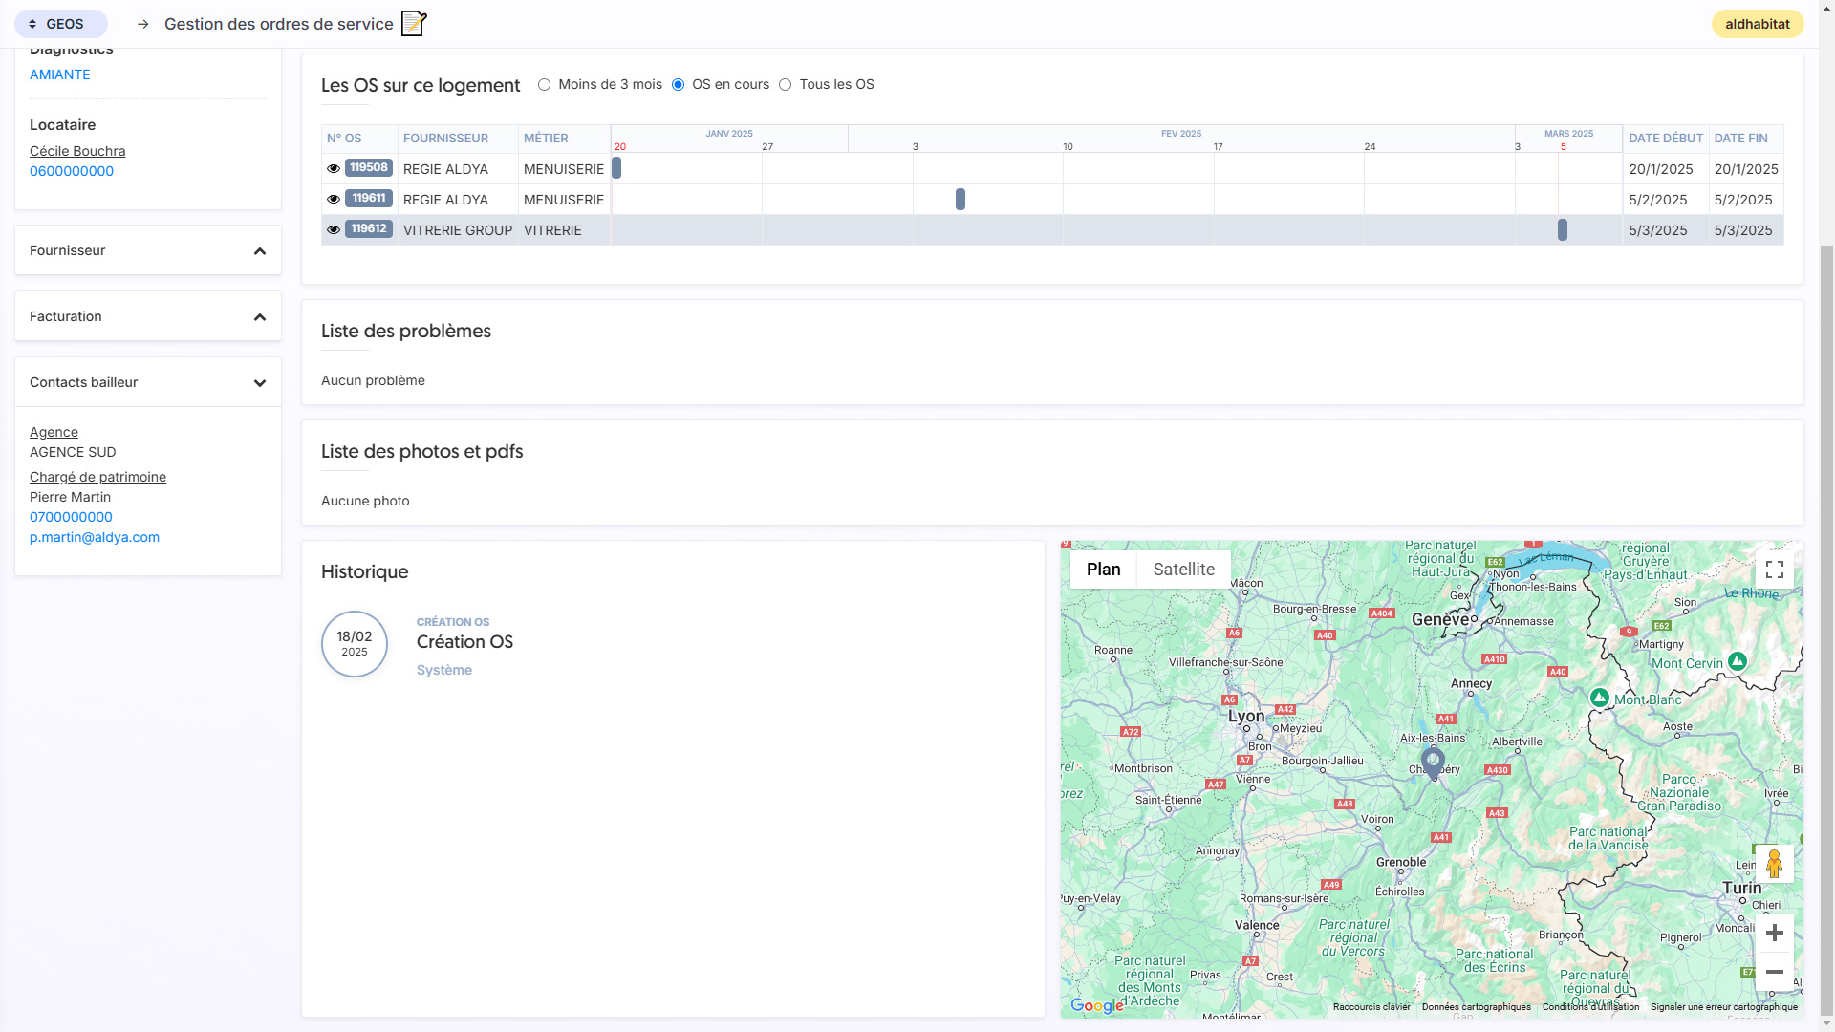
Task: Enter fullscreen mode on the map
Action: (x=1775, y=570)
